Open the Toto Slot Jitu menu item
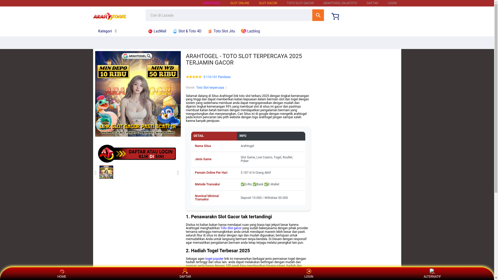This screenshot has width=498, height=280. point(221,31)
